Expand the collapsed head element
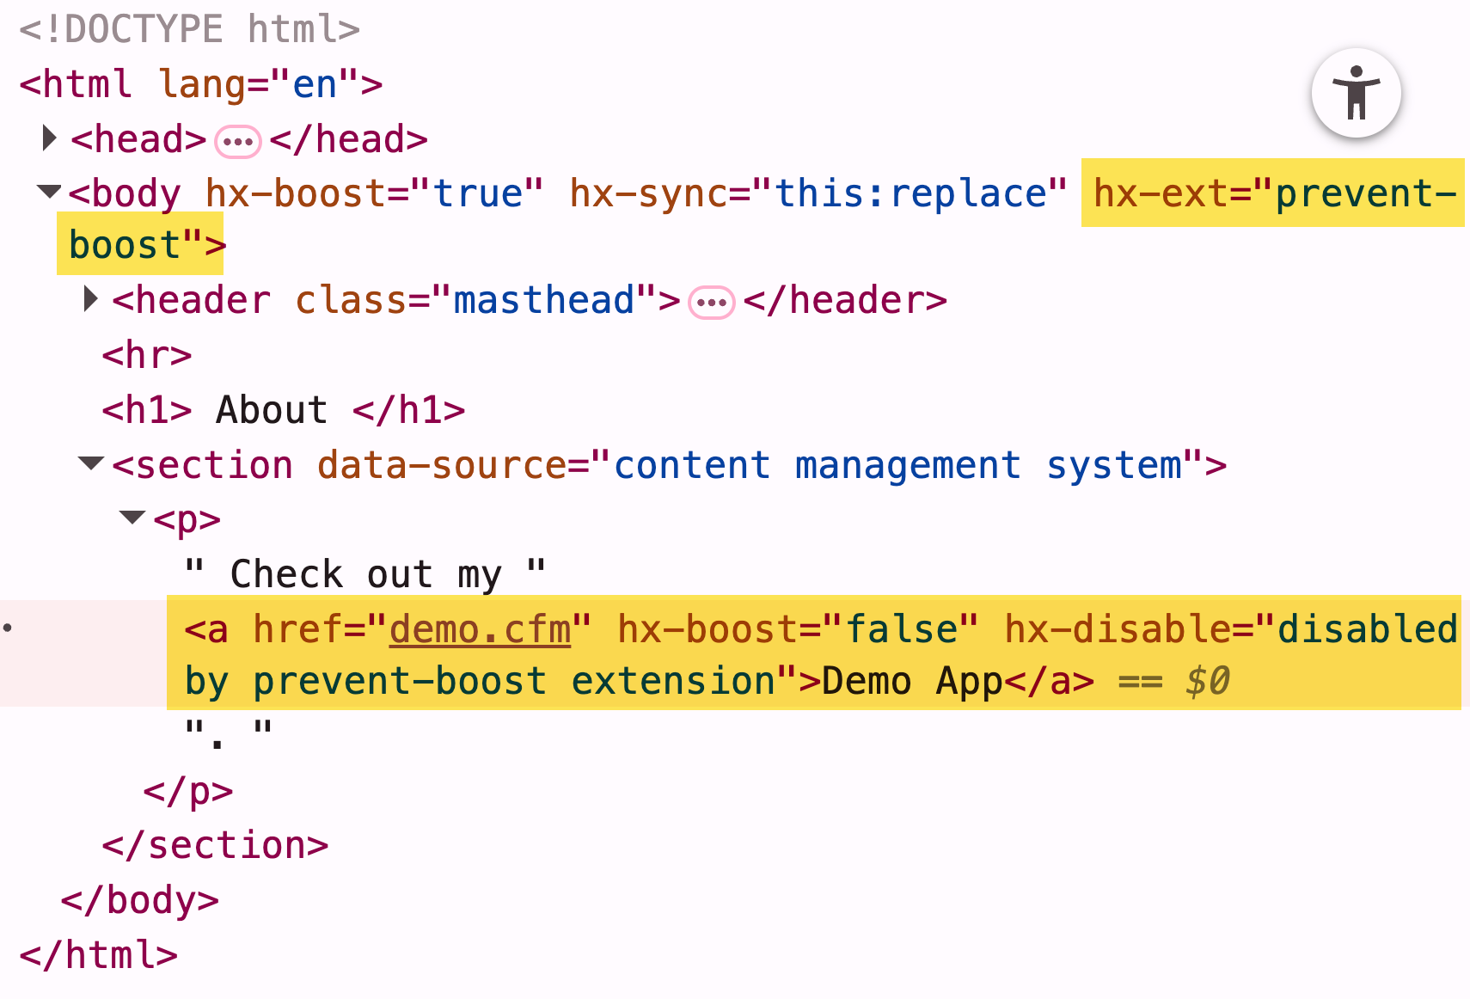Image resolution: width=1470 pixels, height=999 pixels. click(49, 138)
